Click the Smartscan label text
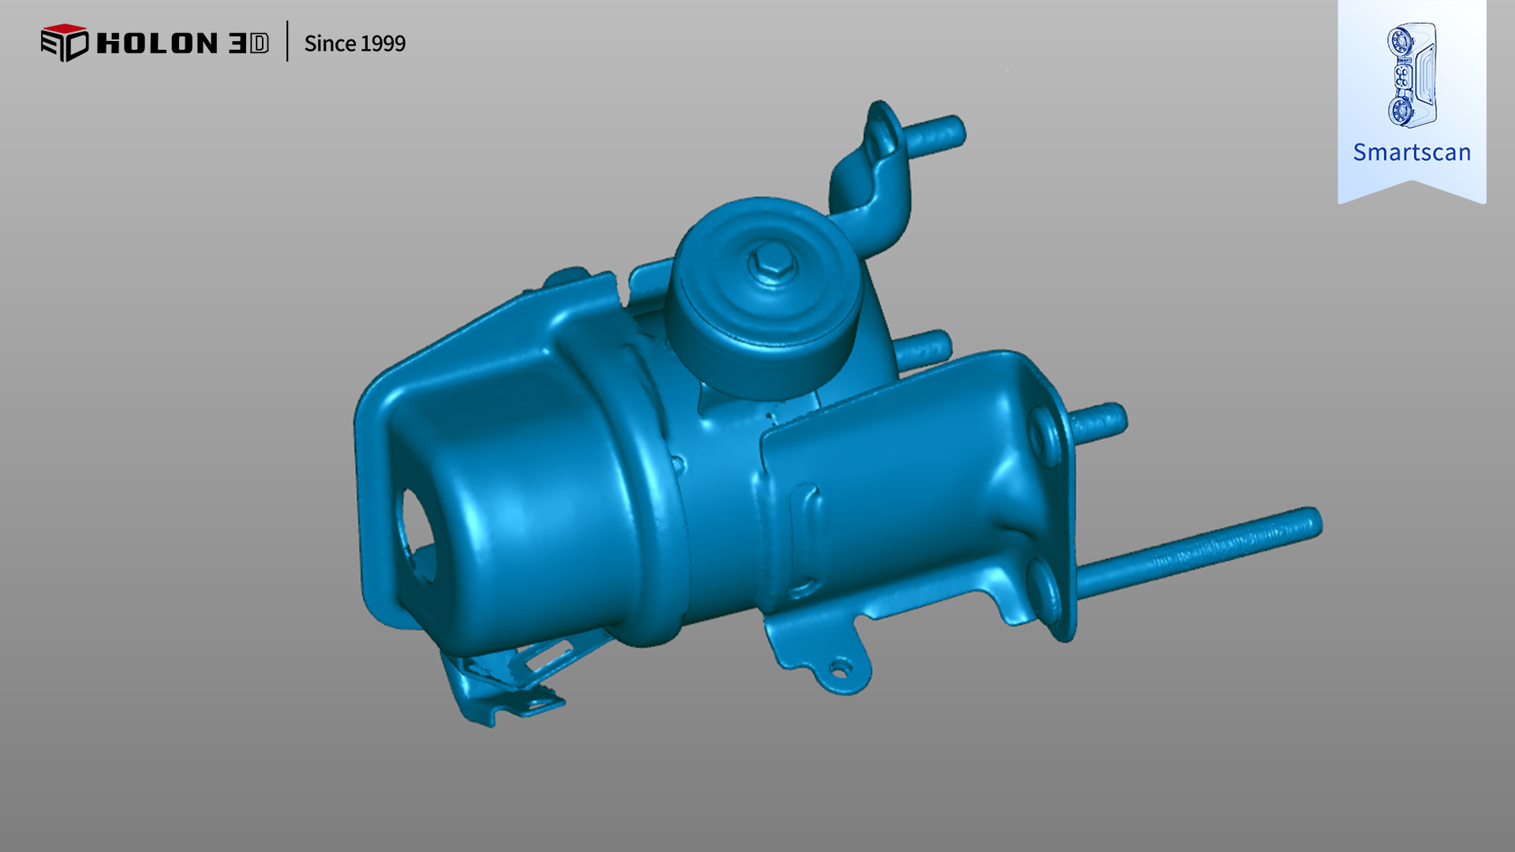1515x852 pixels. pyautogui.click(x=1412, y=152)
